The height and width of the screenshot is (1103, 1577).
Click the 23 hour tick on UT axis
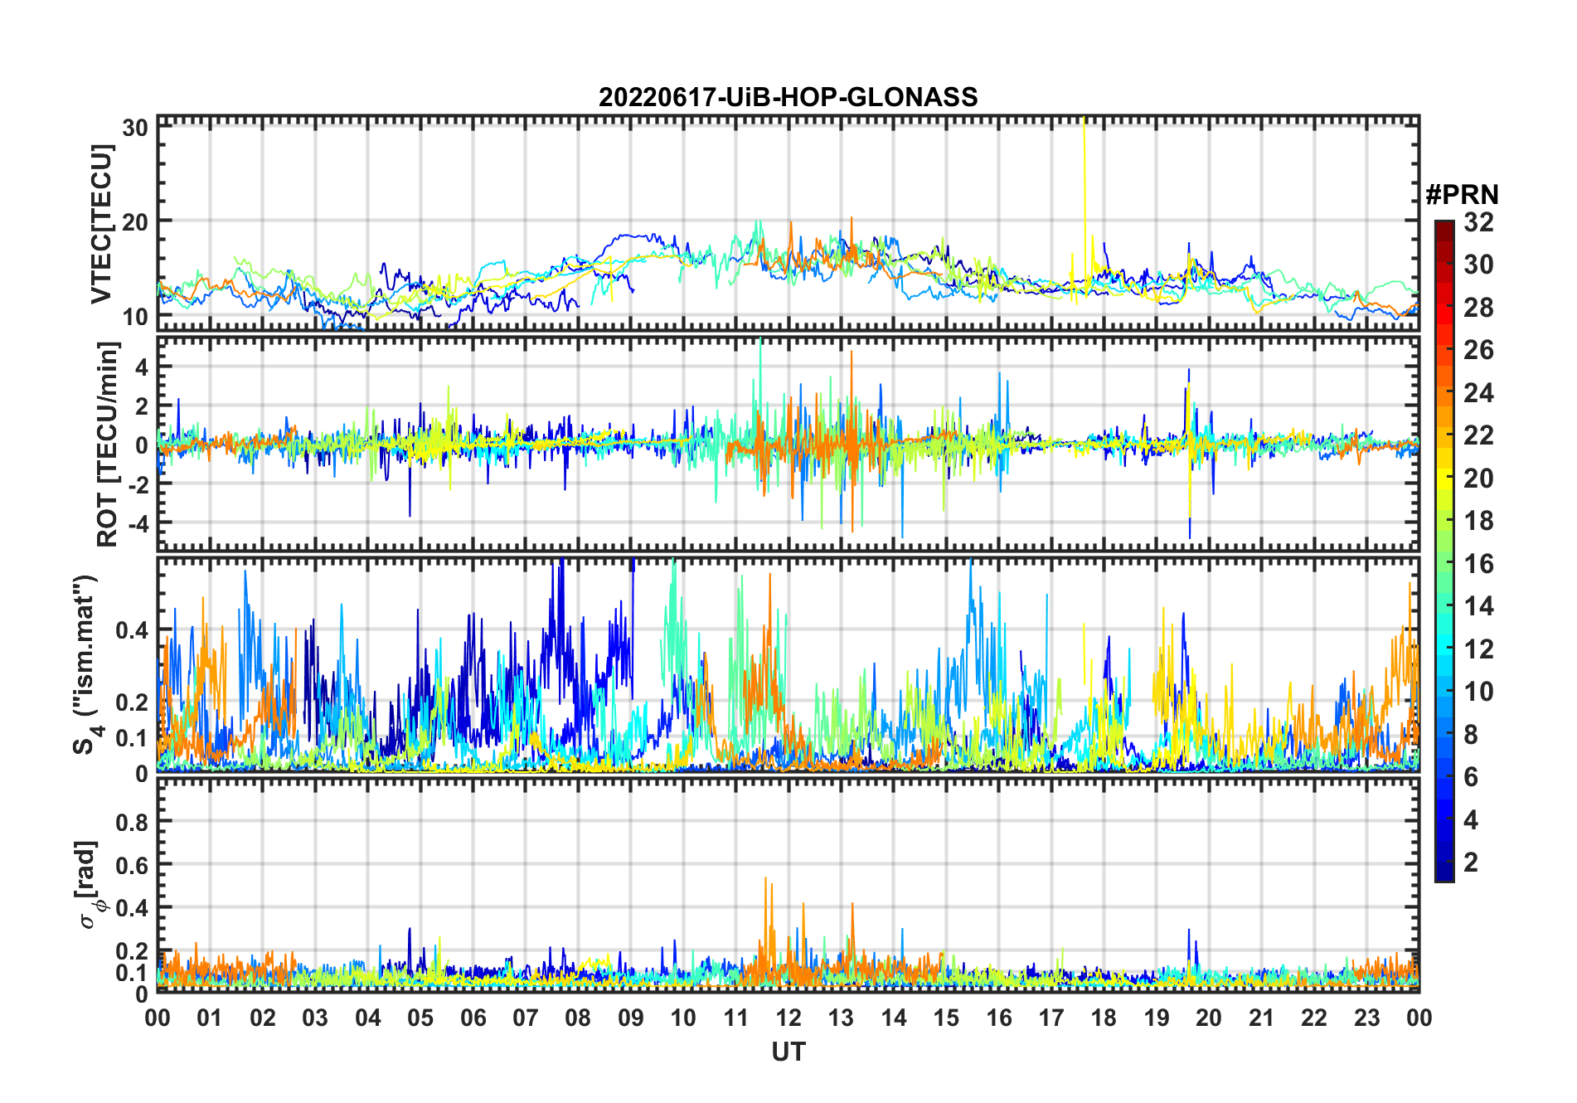click(x=1366, y=1018)
